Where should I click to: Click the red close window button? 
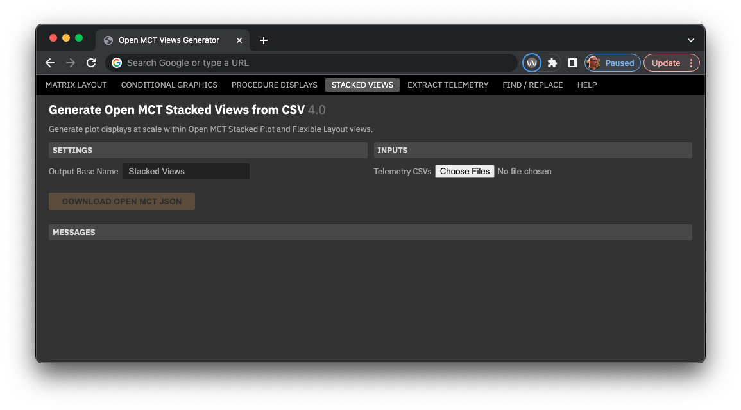click(53, 38)
